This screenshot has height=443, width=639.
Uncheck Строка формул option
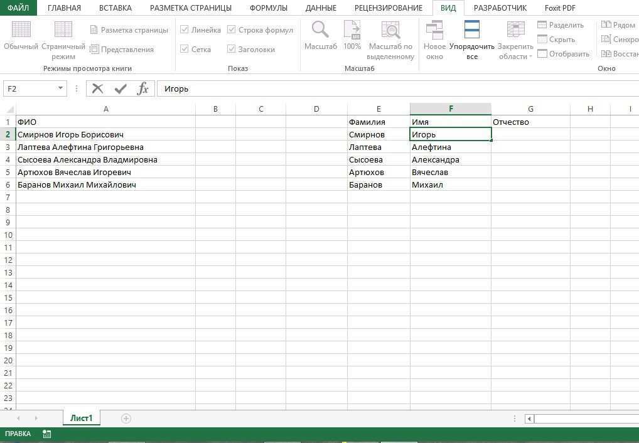[234, 29]
